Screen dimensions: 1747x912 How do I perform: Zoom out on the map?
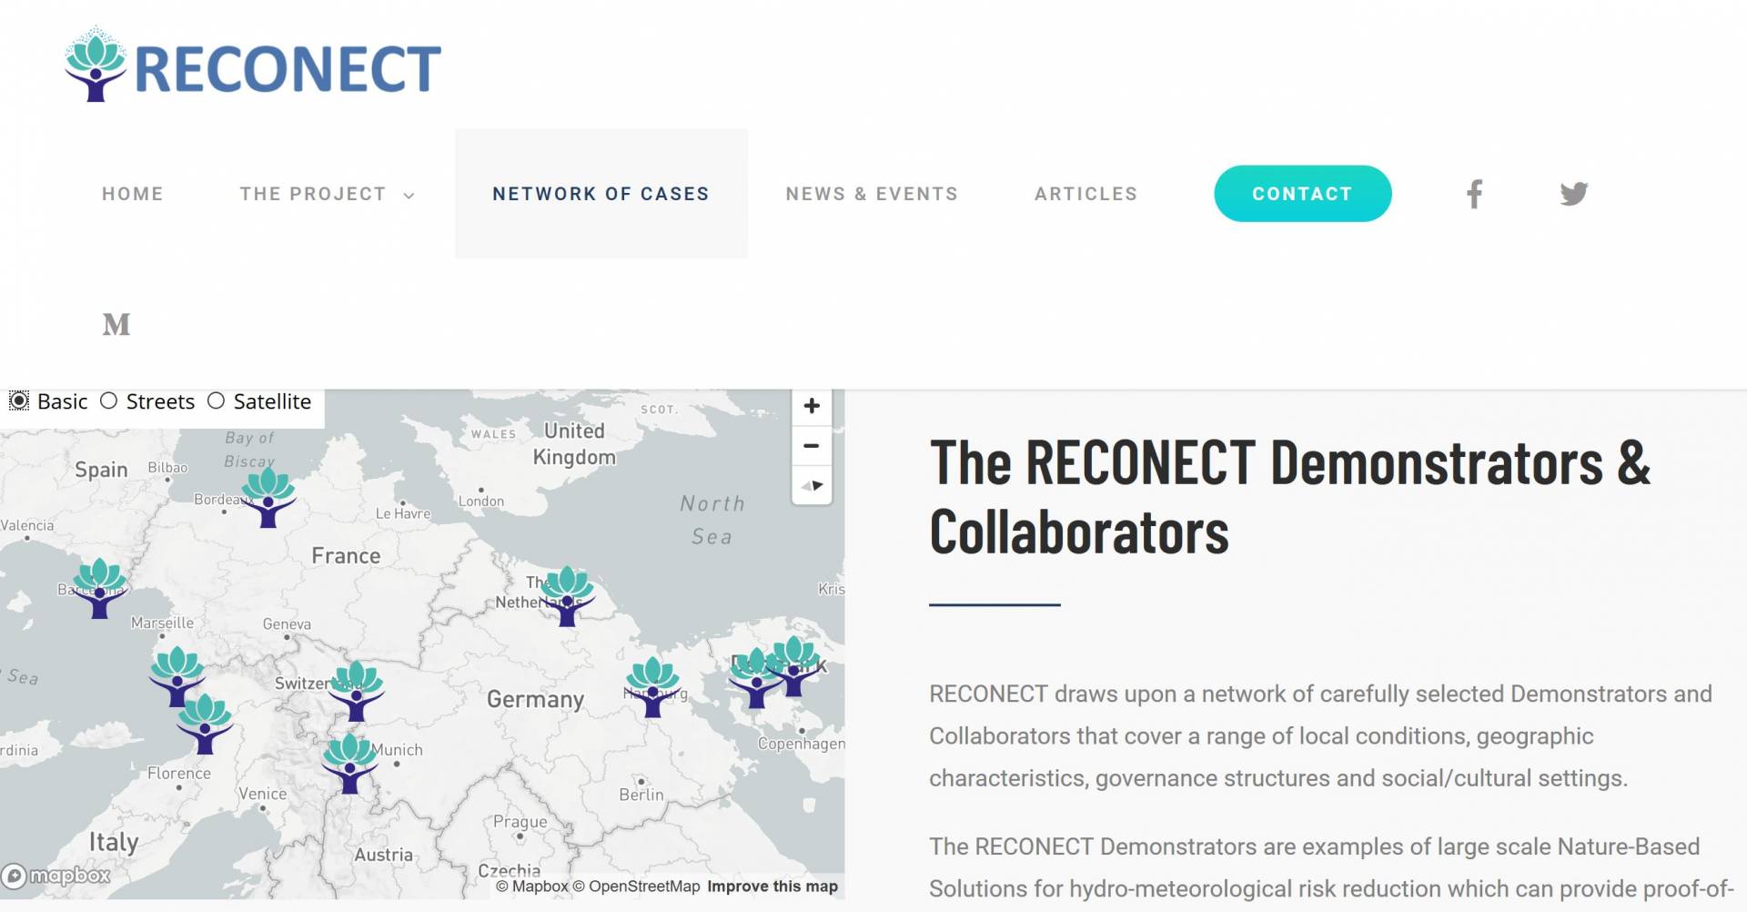812,446
